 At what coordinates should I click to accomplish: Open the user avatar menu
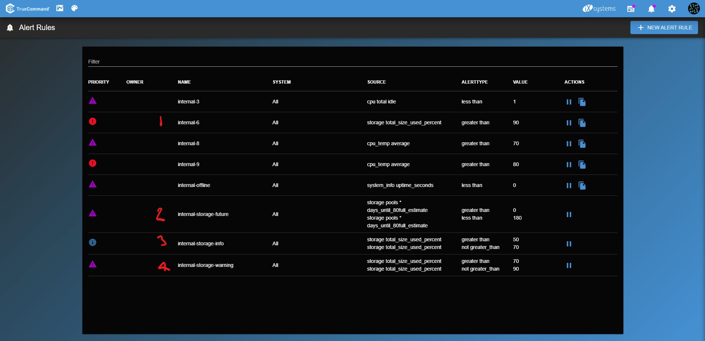694,8
